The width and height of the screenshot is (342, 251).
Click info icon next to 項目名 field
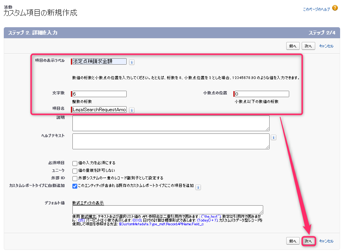(132, 110)
